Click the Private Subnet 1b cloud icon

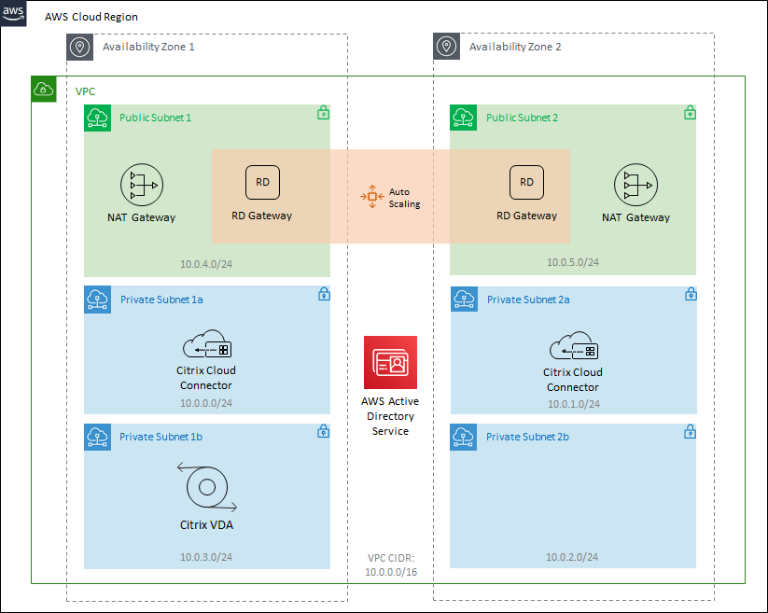click(x=97, y=437)
